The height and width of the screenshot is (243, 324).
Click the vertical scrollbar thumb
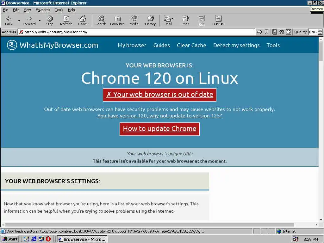(x=321, y=51)
